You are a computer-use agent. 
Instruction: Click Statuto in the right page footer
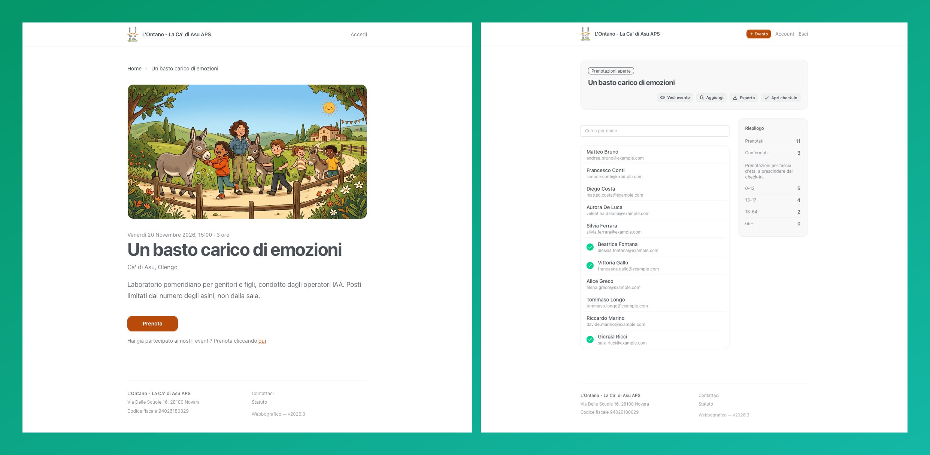click(706, 404)
